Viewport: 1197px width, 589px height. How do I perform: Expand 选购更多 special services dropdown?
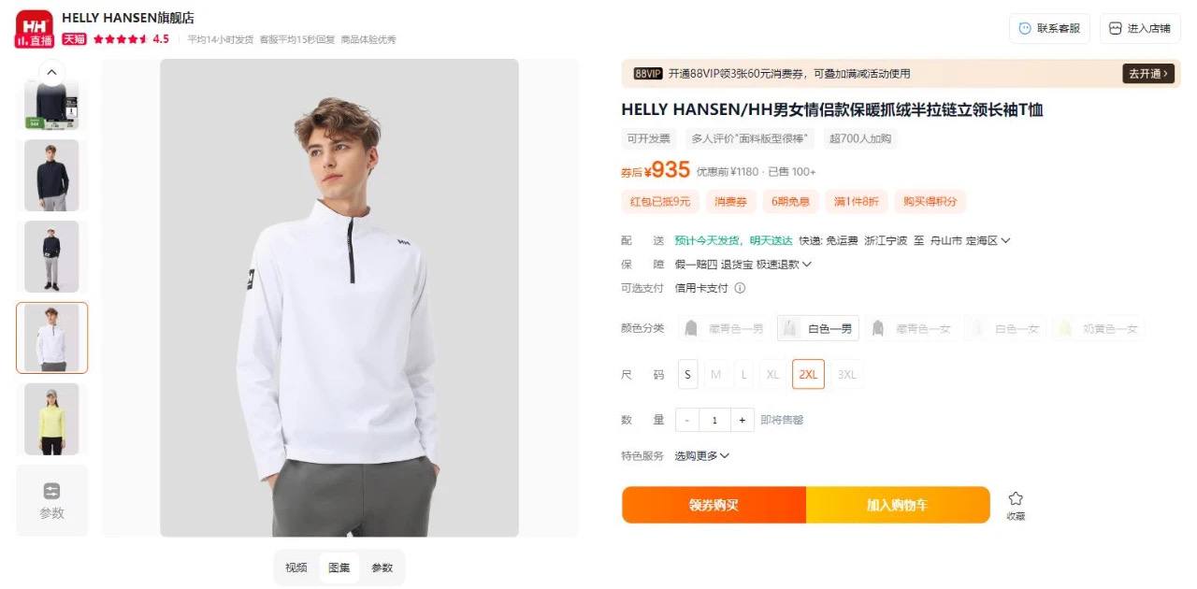[701, 455]
